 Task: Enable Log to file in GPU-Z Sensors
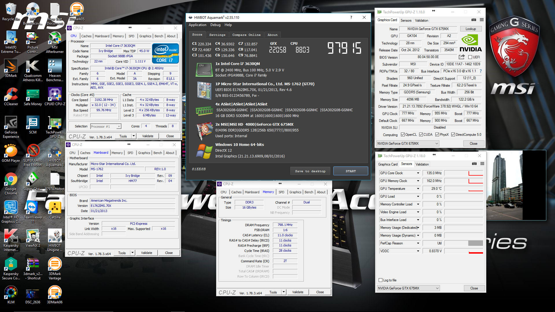tap(380, 280)
